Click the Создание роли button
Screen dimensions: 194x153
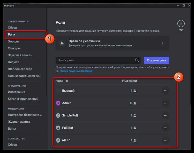(x=156, y=60)
